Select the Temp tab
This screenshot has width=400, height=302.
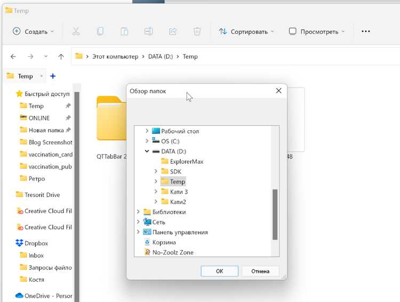click(25, 76)
